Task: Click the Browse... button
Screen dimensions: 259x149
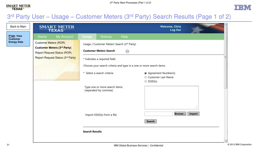Action: coord(180,114)
